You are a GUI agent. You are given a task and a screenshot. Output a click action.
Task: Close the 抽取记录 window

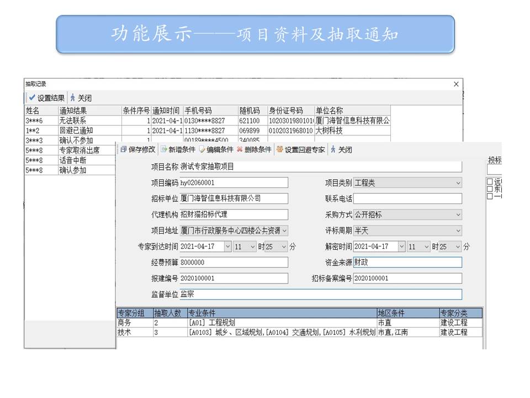[456, 84]
